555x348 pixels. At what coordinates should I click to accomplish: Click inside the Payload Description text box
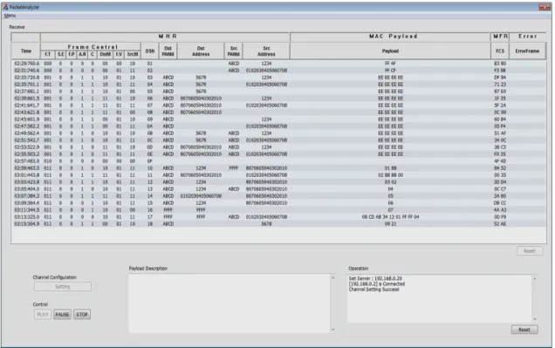pos(230,304)
